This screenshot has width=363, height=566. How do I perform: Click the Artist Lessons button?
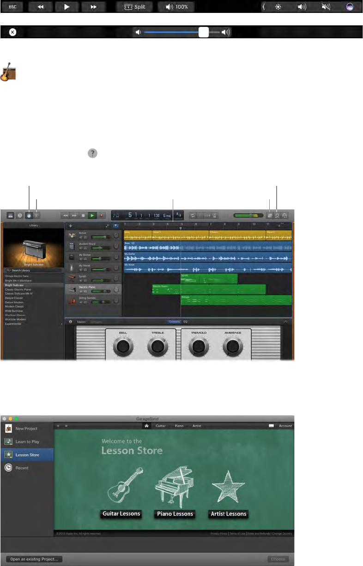point(228,513)
